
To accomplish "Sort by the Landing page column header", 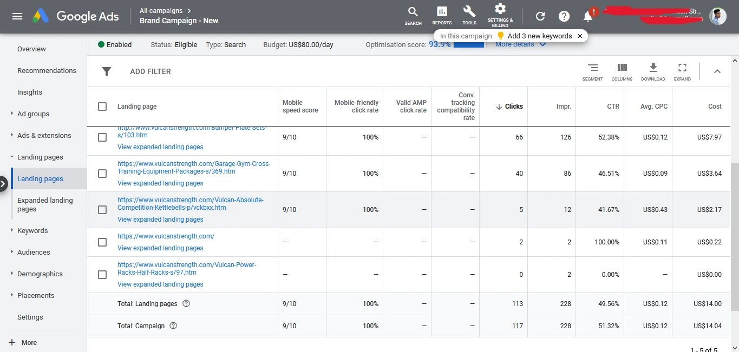I will click(x=137, y=107).
